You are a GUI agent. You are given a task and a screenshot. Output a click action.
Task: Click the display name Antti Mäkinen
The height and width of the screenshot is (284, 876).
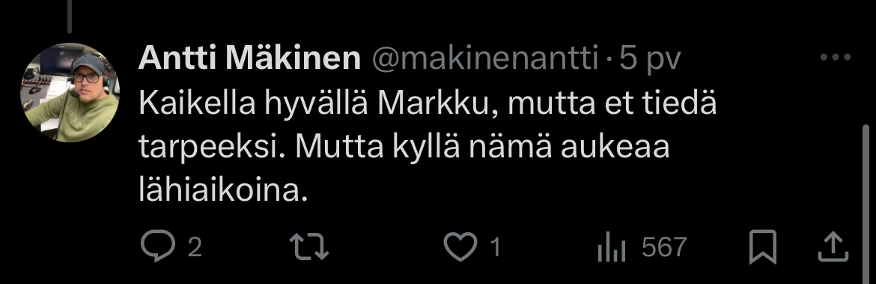click(x=249, y=58)
